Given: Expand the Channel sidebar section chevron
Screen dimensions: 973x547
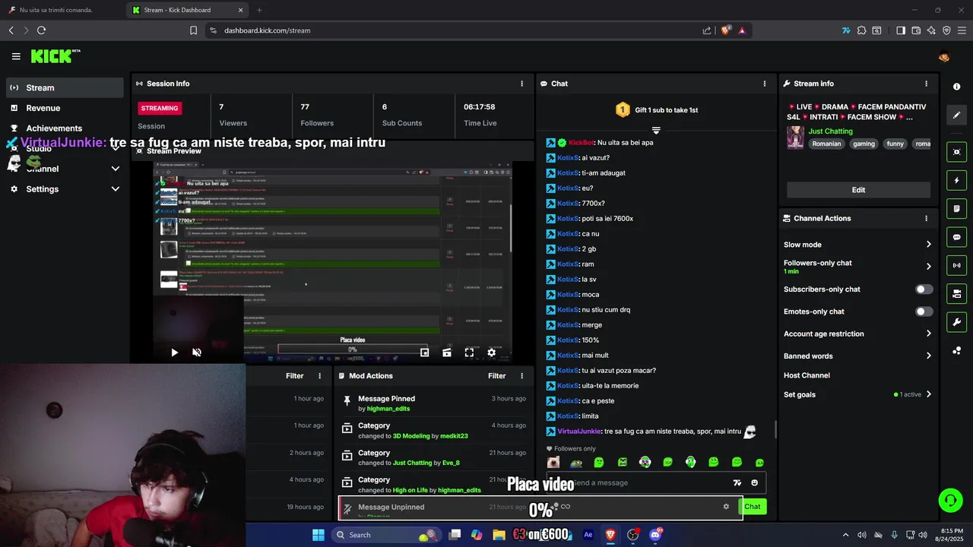Looking at the screenshot, I should (116, 169).
